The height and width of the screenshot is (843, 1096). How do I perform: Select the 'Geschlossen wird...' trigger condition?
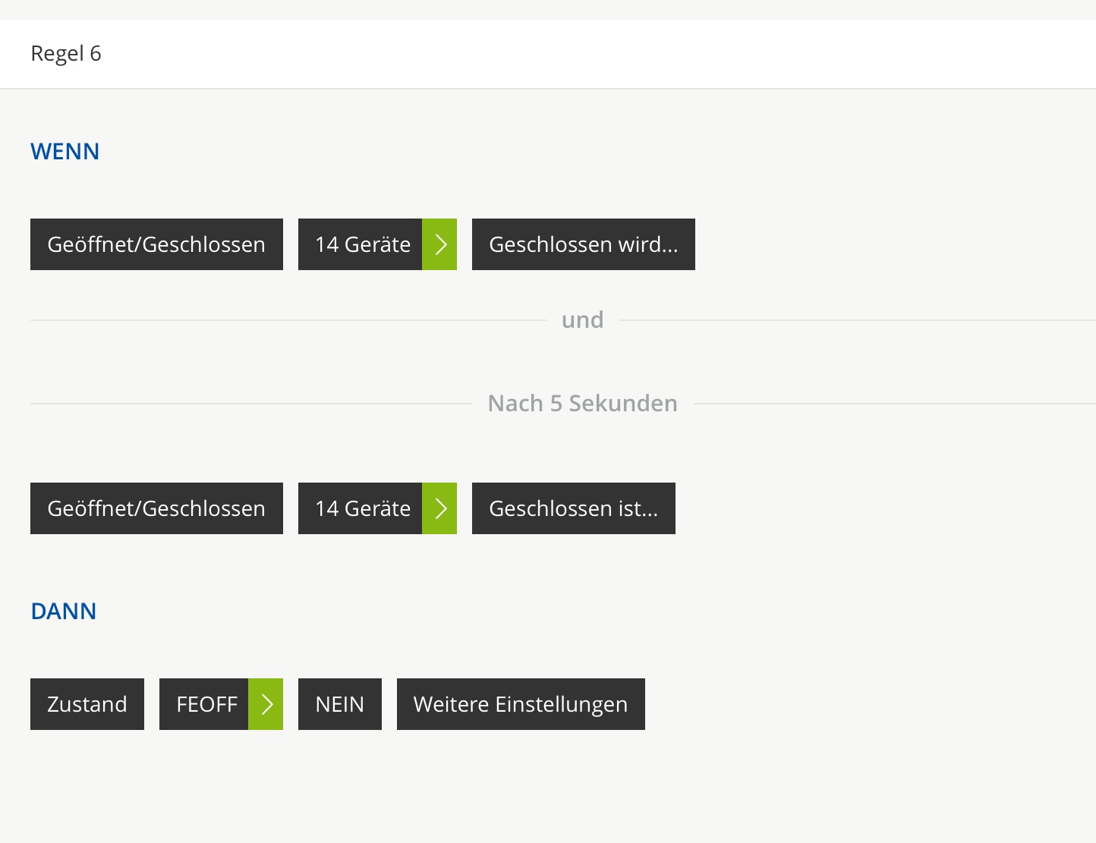click(583, 244)
